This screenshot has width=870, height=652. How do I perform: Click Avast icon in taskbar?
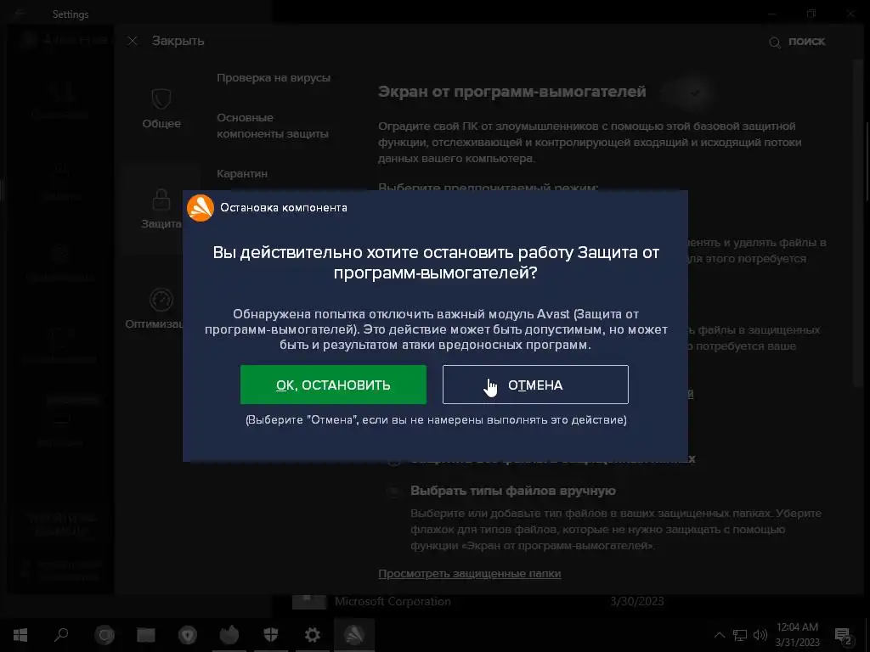click(354, 635)
